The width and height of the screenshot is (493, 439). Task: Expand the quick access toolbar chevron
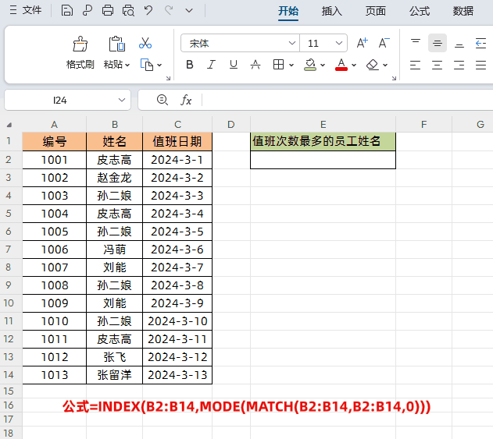[x=189, y=11]
